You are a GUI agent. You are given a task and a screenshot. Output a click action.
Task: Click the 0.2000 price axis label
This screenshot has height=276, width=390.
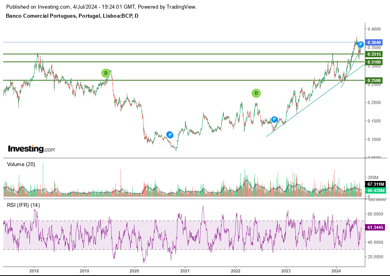(374, 102)
